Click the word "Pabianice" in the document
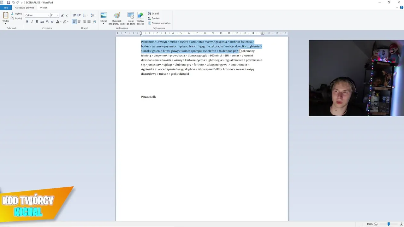The width and height of the screenshot is (404, 227). point(147,42)
